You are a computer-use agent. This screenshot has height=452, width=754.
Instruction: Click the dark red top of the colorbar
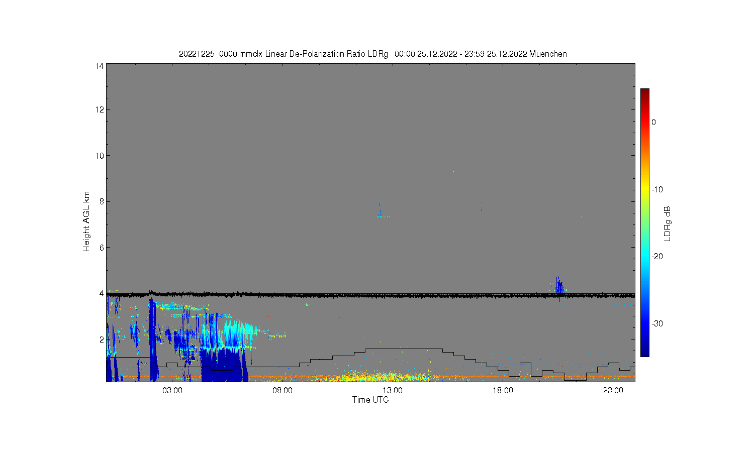[644, 93]
